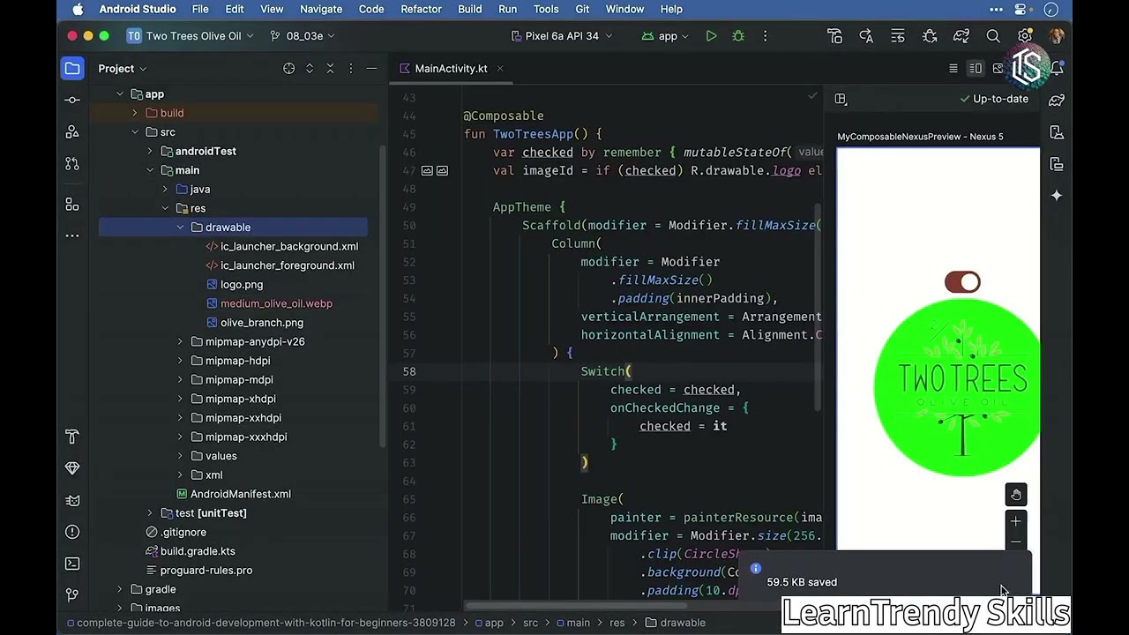
Task: Switch editor to Split view
Action: tap(976, 68)
